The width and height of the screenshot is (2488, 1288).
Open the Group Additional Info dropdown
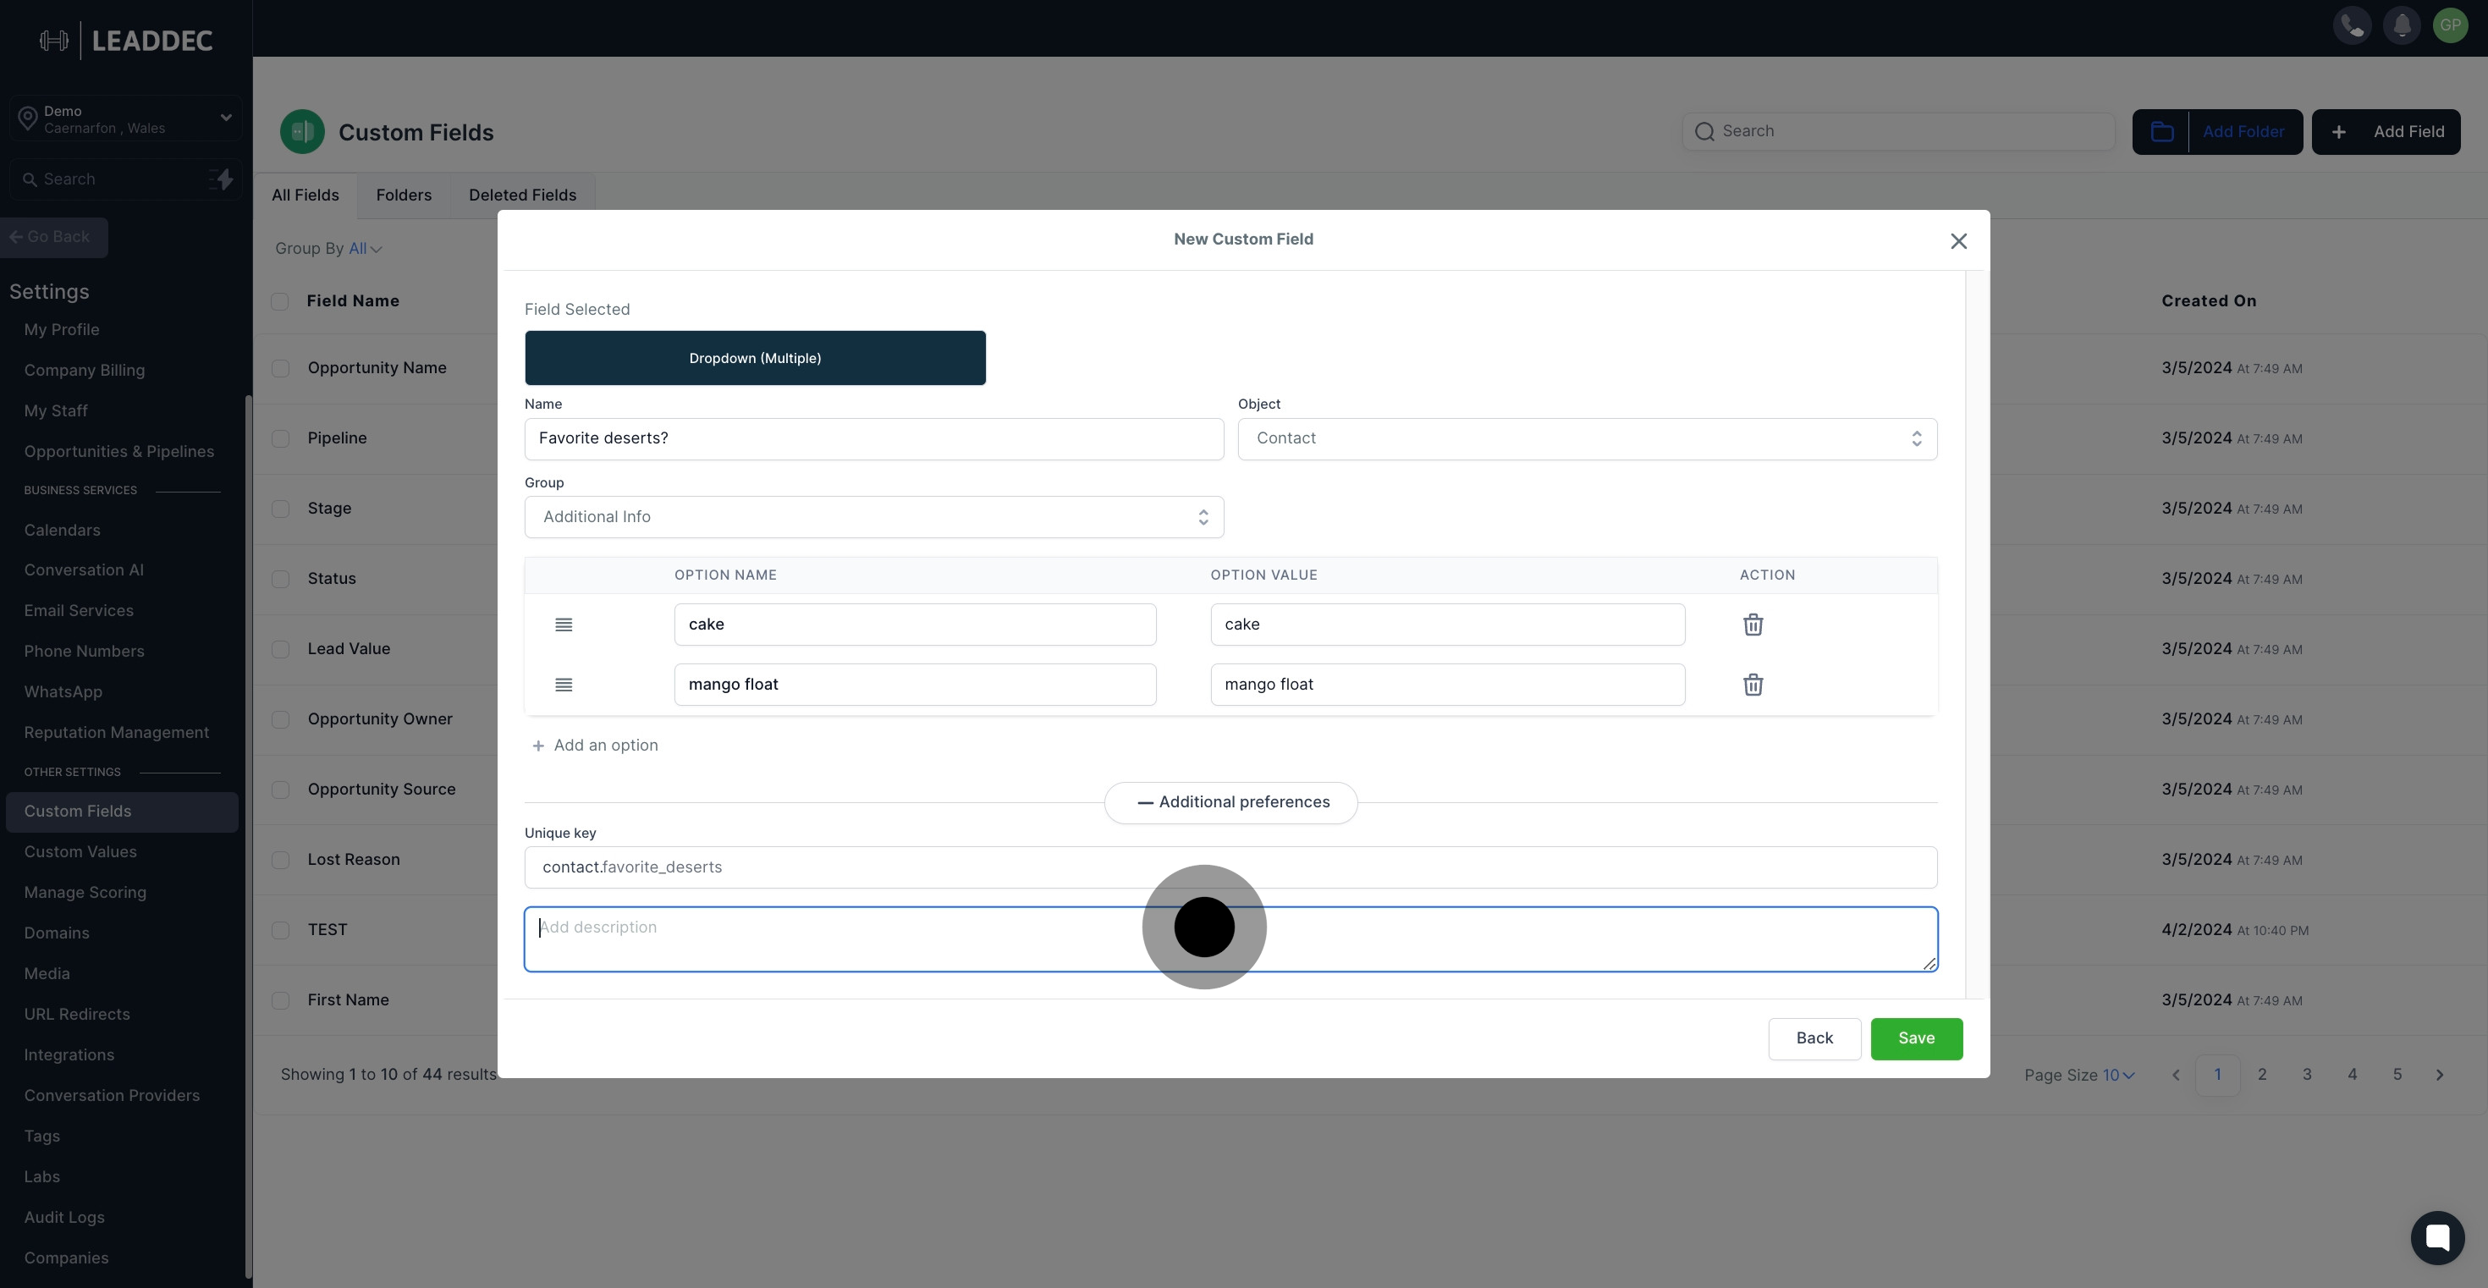coord(873,516)
